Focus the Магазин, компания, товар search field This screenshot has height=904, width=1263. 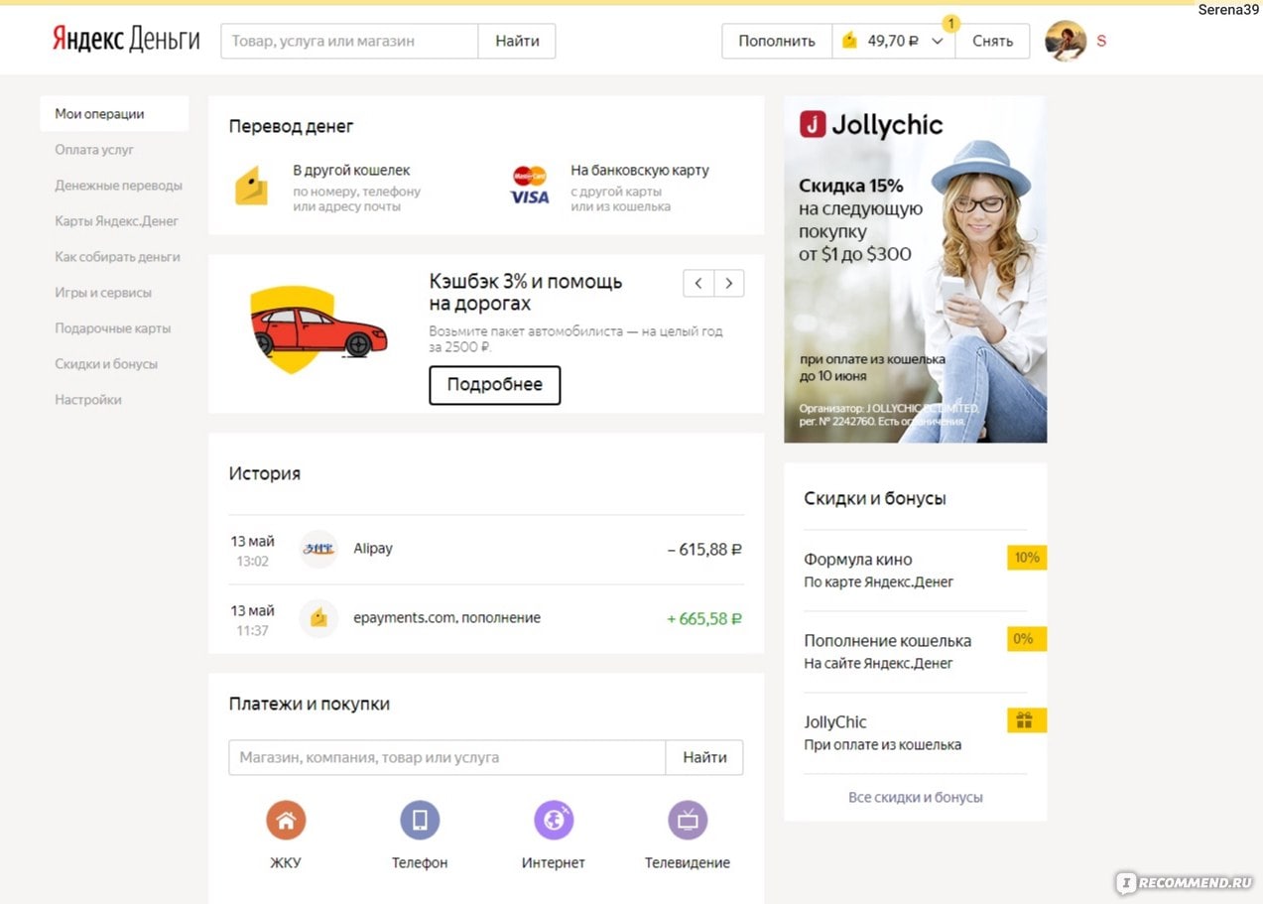[x=447, y=757]
